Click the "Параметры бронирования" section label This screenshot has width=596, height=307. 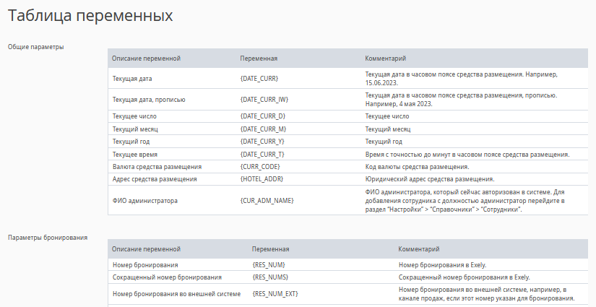(48, 238)
